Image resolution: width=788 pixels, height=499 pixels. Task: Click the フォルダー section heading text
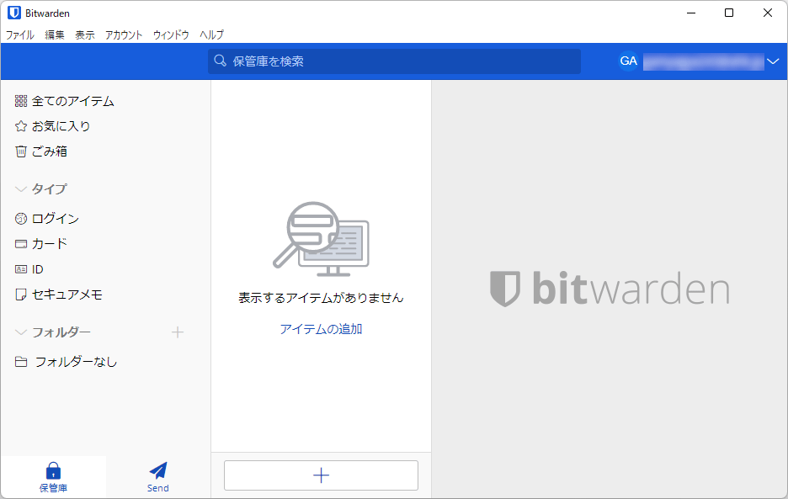[61, 332]
